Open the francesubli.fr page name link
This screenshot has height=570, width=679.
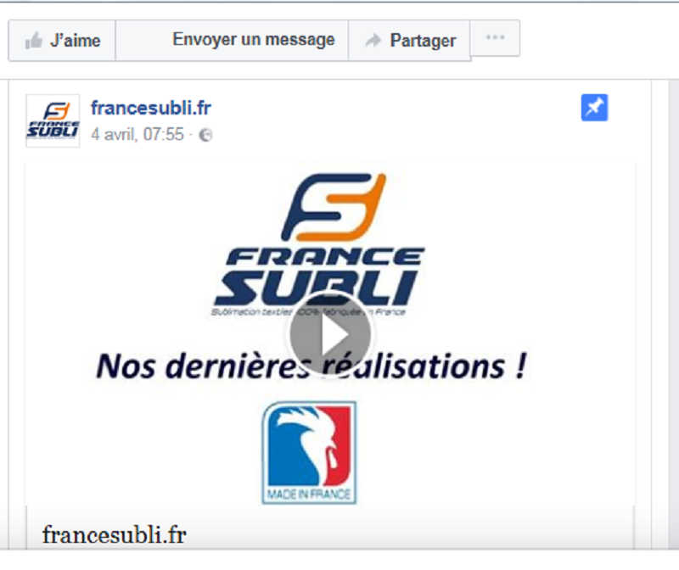point(151,108)
